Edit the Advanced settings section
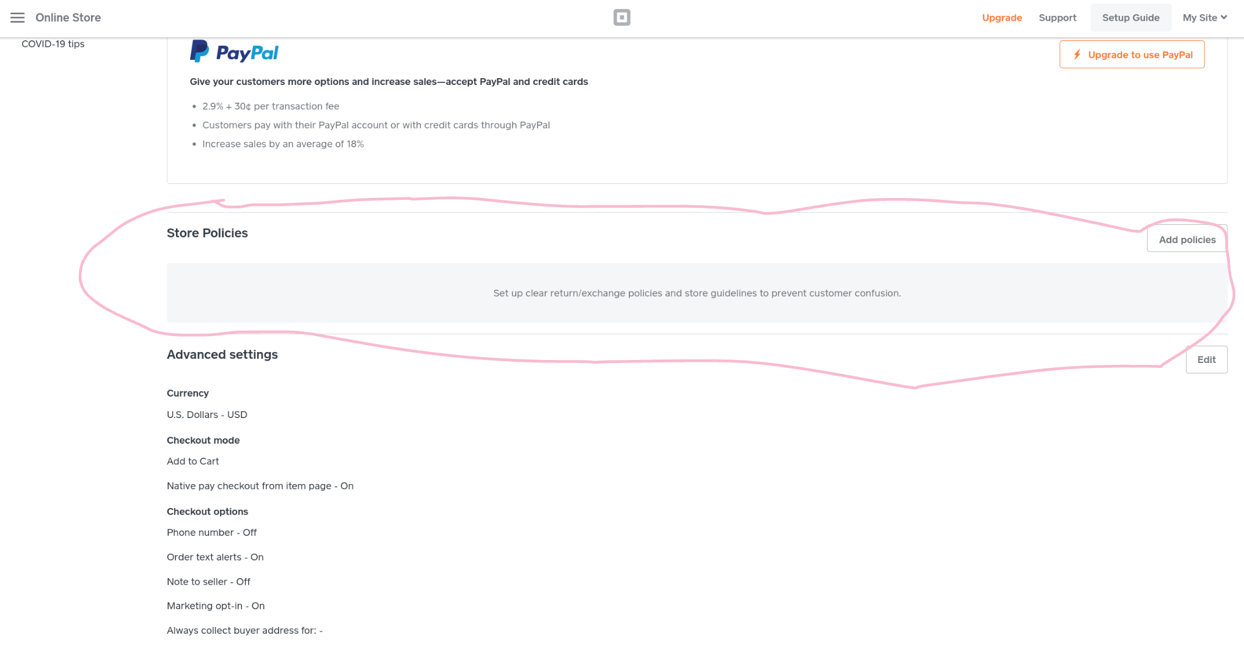 1206,359
